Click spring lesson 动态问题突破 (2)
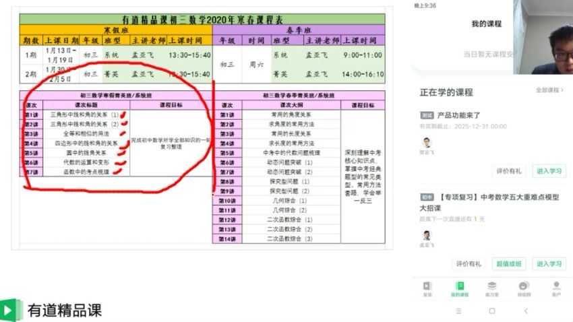The height and width of the screenshot is (322, 573). (290, 172)
